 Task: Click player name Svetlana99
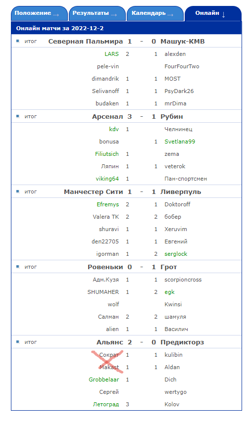(180, 142)
